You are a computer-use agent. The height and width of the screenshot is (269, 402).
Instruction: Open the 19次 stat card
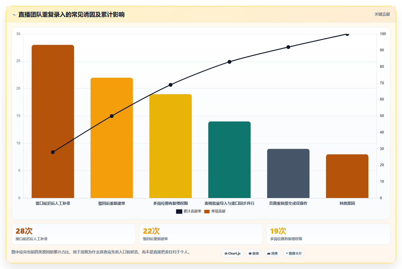[x=328, y=234]
